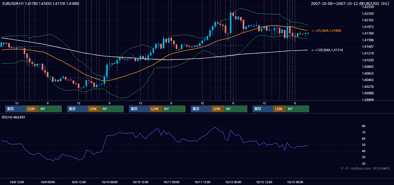Click price level 1.40653 on axis

368,73
